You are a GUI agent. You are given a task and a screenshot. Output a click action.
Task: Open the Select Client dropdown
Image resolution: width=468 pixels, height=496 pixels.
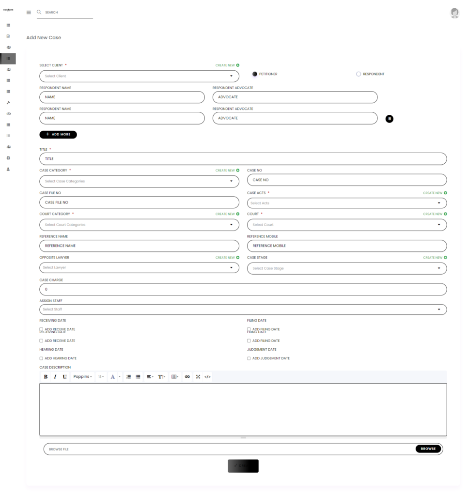[139, 76]
